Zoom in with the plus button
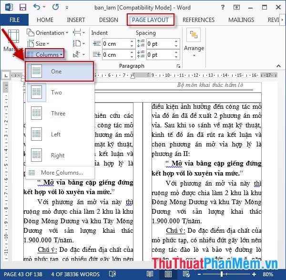 (x=254, y=274)
